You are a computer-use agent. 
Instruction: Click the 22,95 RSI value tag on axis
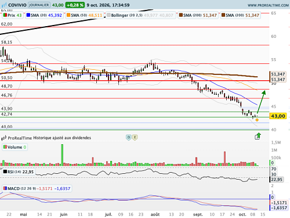tap(277, 180)
